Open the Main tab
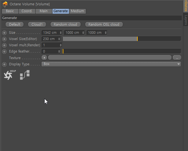Screen dimensions: 188x151 click(x=44, y=11)
